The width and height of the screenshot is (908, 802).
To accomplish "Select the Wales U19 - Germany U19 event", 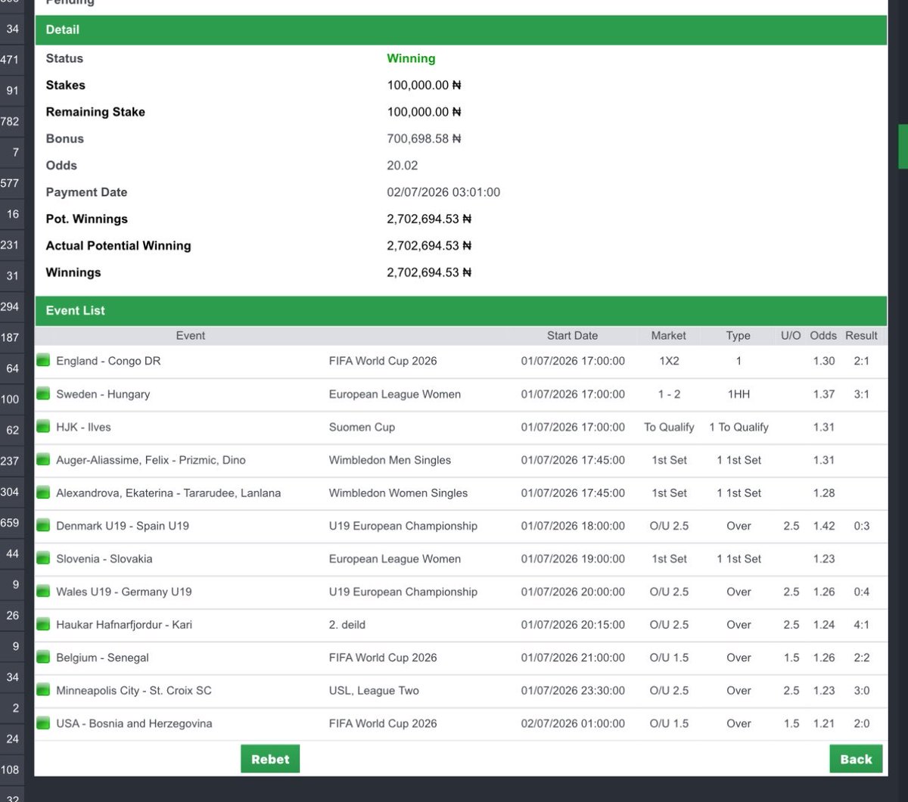I will point(124,592).
